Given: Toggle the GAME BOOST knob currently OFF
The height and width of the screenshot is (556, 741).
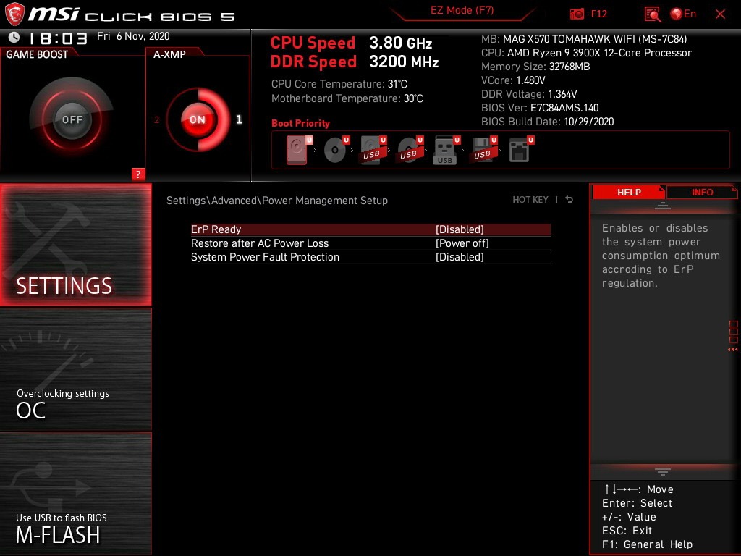Looking at the screenshot, I should click(x=72, y=119).
